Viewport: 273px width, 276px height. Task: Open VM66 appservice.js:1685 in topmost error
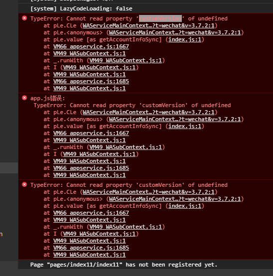click(x=91, y=81)
